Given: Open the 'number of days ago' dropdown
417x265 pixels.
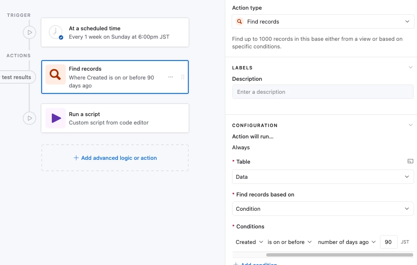Looking at the screenshot, I should [346, 242].
